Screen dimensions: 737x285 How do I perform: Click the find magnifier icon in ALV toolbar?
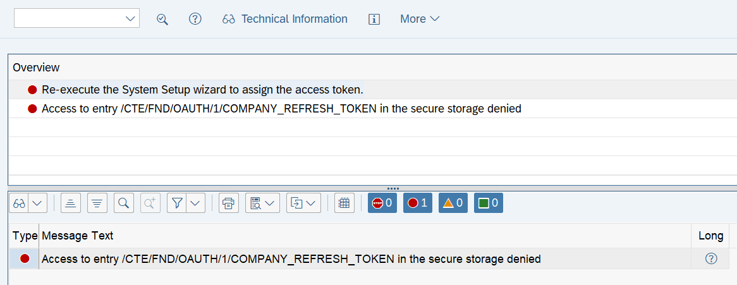click(x=124, y=203)
